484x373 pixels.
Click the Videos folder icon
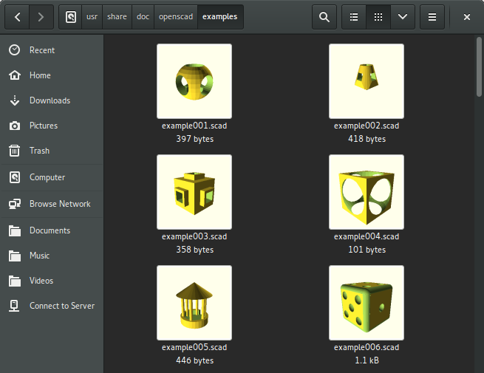coord(15,281)
